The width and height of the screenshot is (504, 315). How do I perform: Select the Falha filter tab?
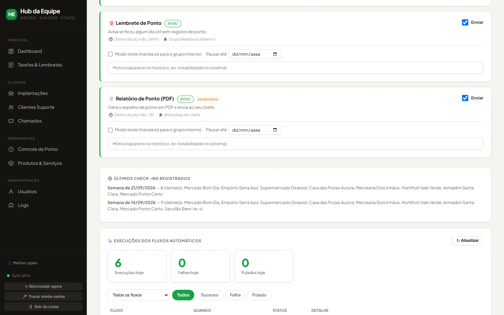point(235,295)
